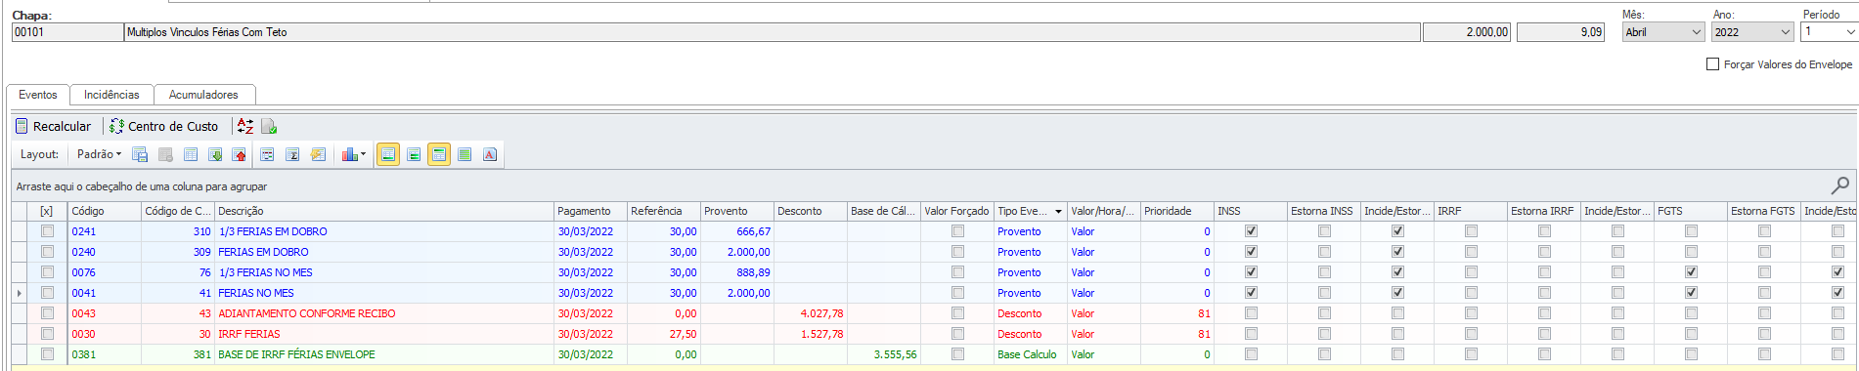Viewport: 1859px width, 371px height.
Task: Click the name field Multiplos Vinculos Férias Com Teto
Action: point(773,32)
